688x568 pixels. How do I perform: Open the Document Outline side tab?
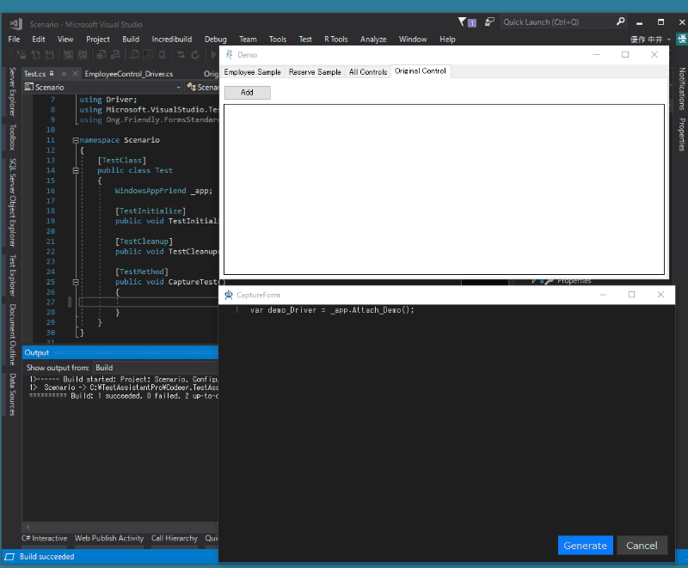point(12,334)
